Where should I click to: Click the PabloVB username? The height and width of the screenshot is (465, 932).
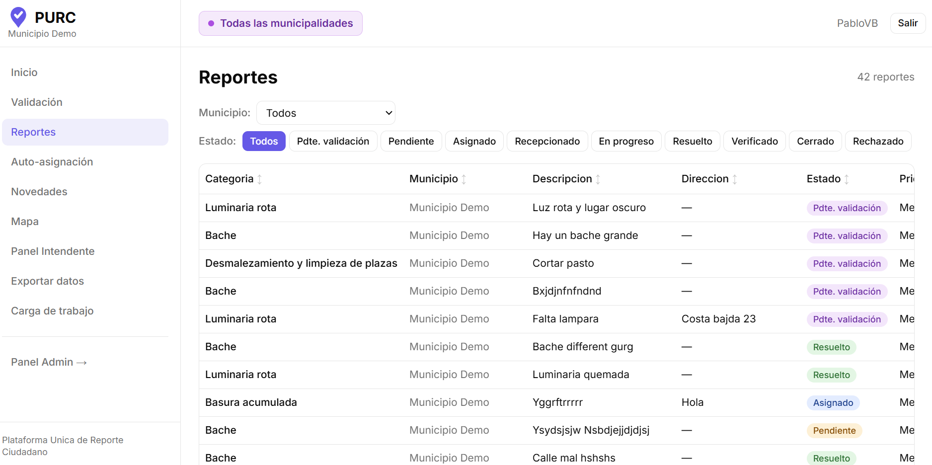(857, 23)
